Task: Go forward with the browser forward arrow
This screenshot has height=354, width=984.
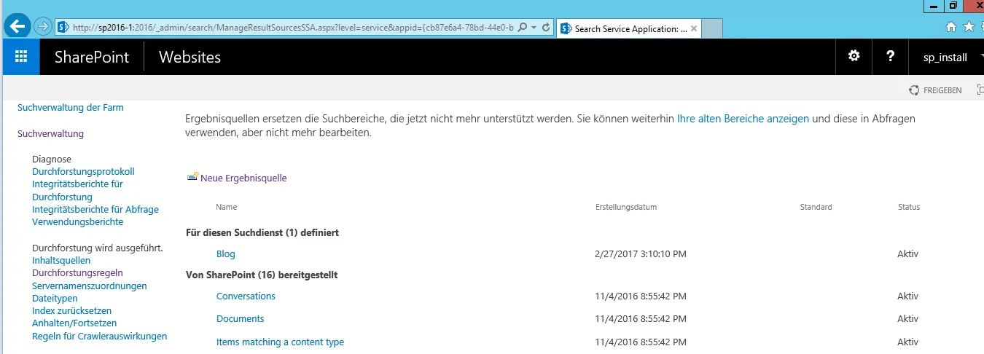Action: [x=42, y=27]
